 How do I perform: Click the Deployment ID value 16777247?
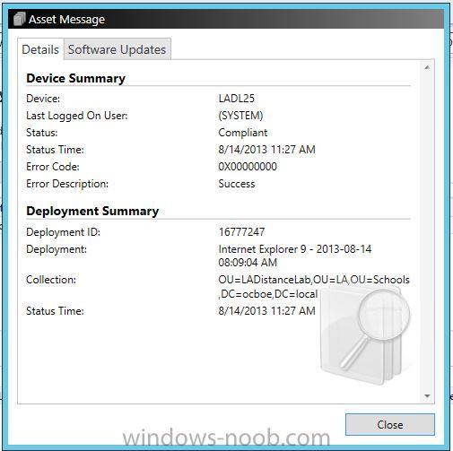click(x=241, y=232)
